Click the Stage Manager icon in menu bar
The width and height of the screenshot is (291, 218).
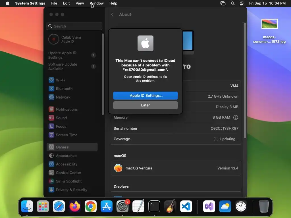(223, 3)
